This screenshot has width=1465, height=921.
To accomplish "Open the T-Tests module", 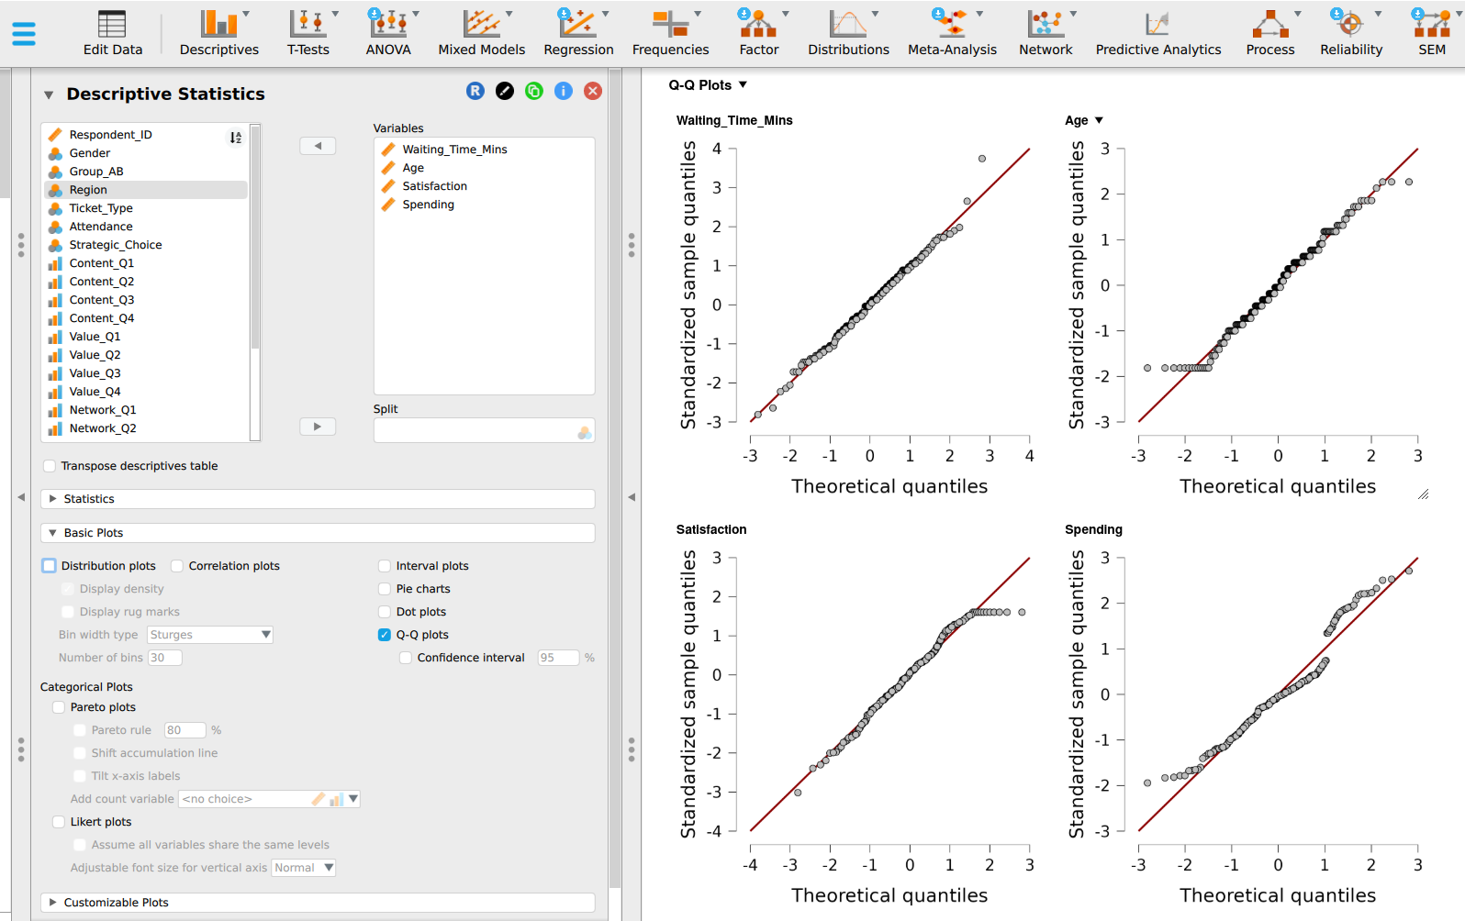I will pos(308,33).
